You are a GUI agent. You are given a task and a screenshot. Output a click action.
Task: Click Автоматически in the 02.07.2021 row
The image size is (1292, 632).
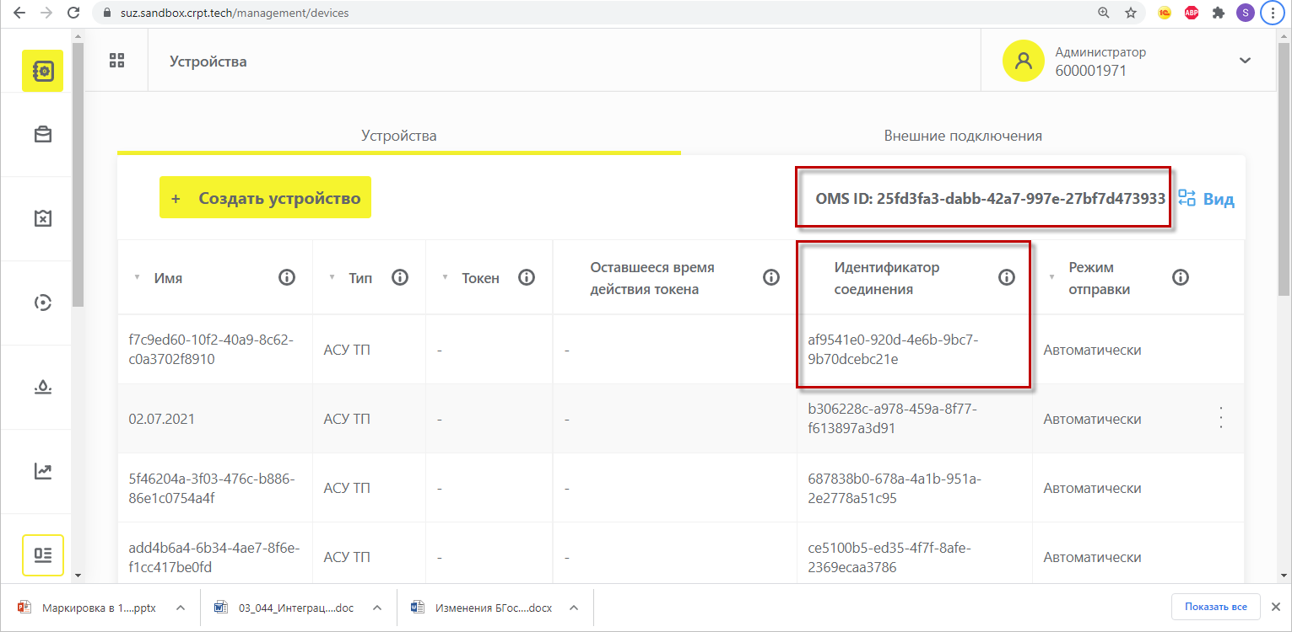[1092, 419]
